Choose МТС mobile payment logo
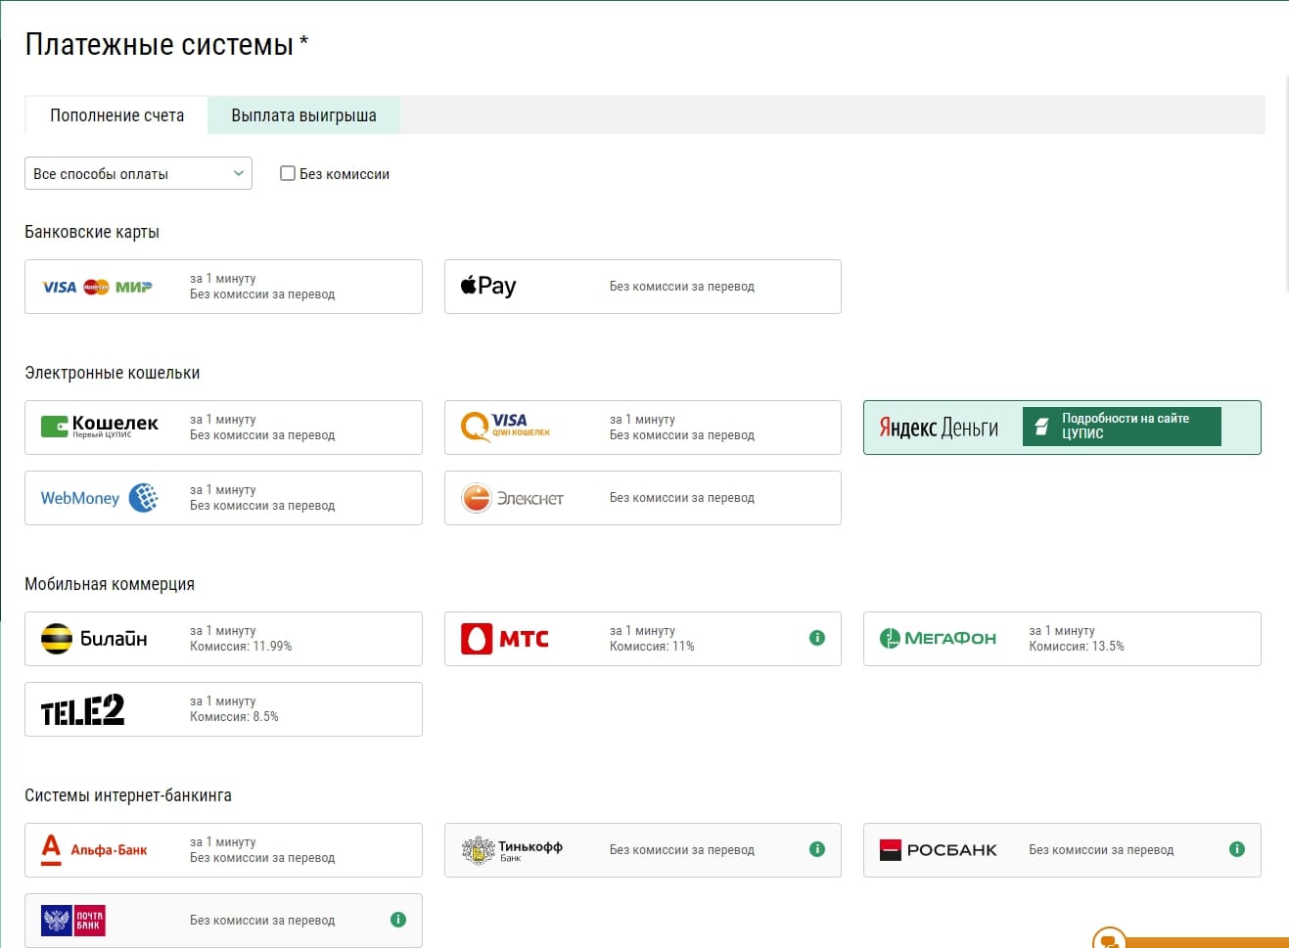 (505, 639)
